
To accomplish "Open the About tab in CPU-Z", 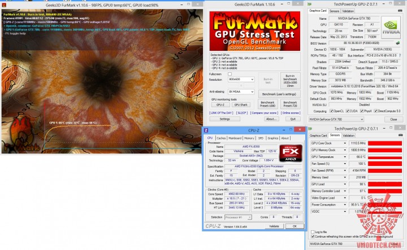I will tap(285, 138).
